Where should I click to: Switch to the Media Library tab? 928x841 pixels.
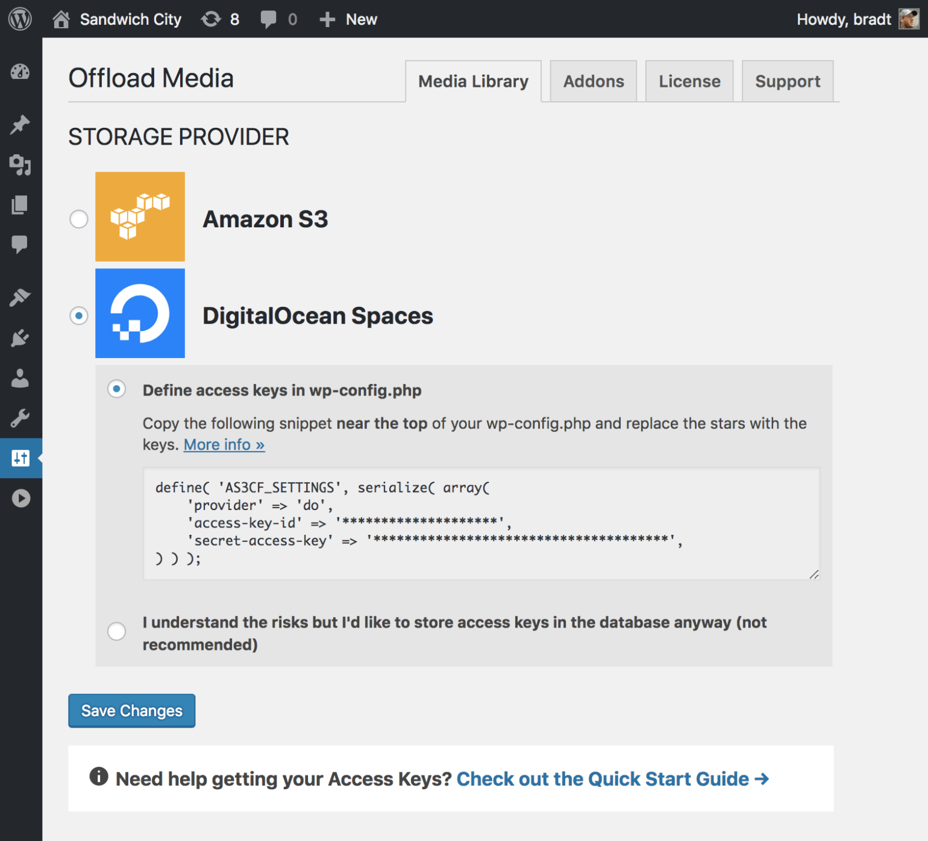[473, 81]
